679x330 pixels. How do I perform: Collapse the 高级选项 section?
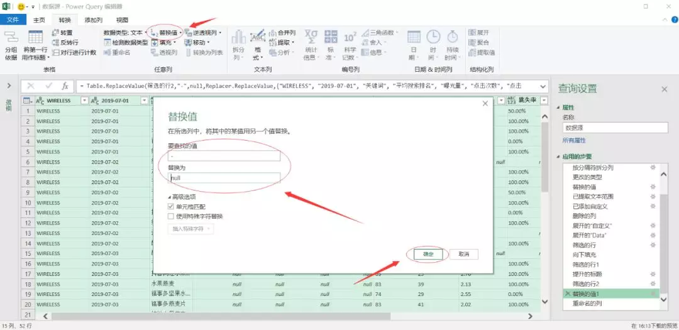181,197
